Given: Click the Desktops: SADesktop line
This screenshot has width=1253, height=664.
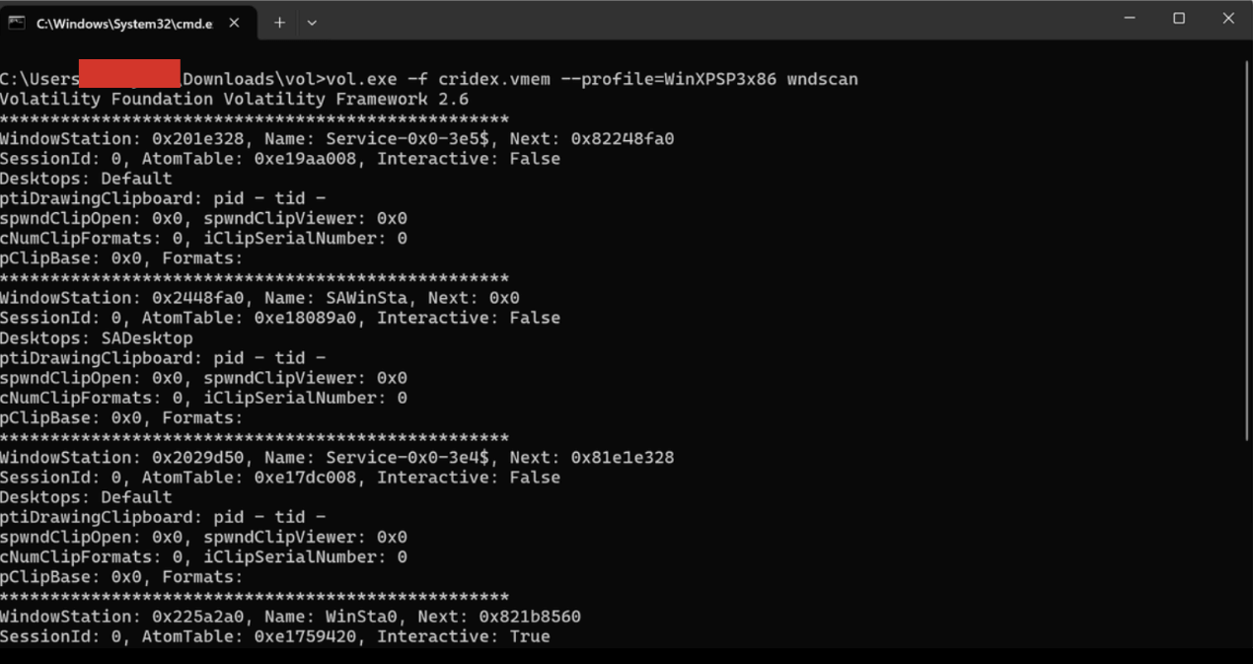Looking at the screenshot, I should (97, 338).
